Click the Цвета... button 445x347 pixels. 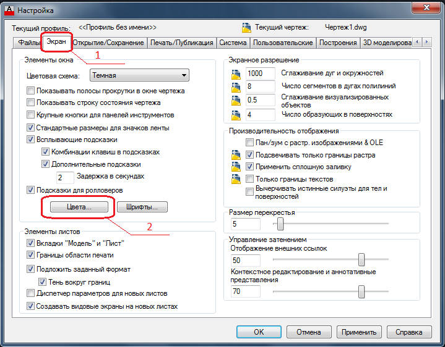pyautogui.click(x=79, y=207)
